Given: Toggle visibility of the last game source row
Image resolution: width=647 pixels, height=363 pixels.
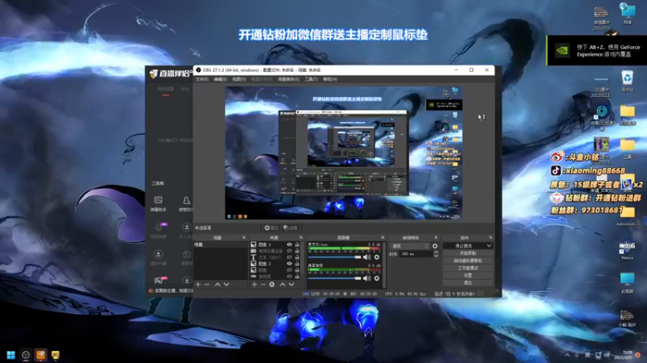Looking at the screenshot, I should point(290,276).
